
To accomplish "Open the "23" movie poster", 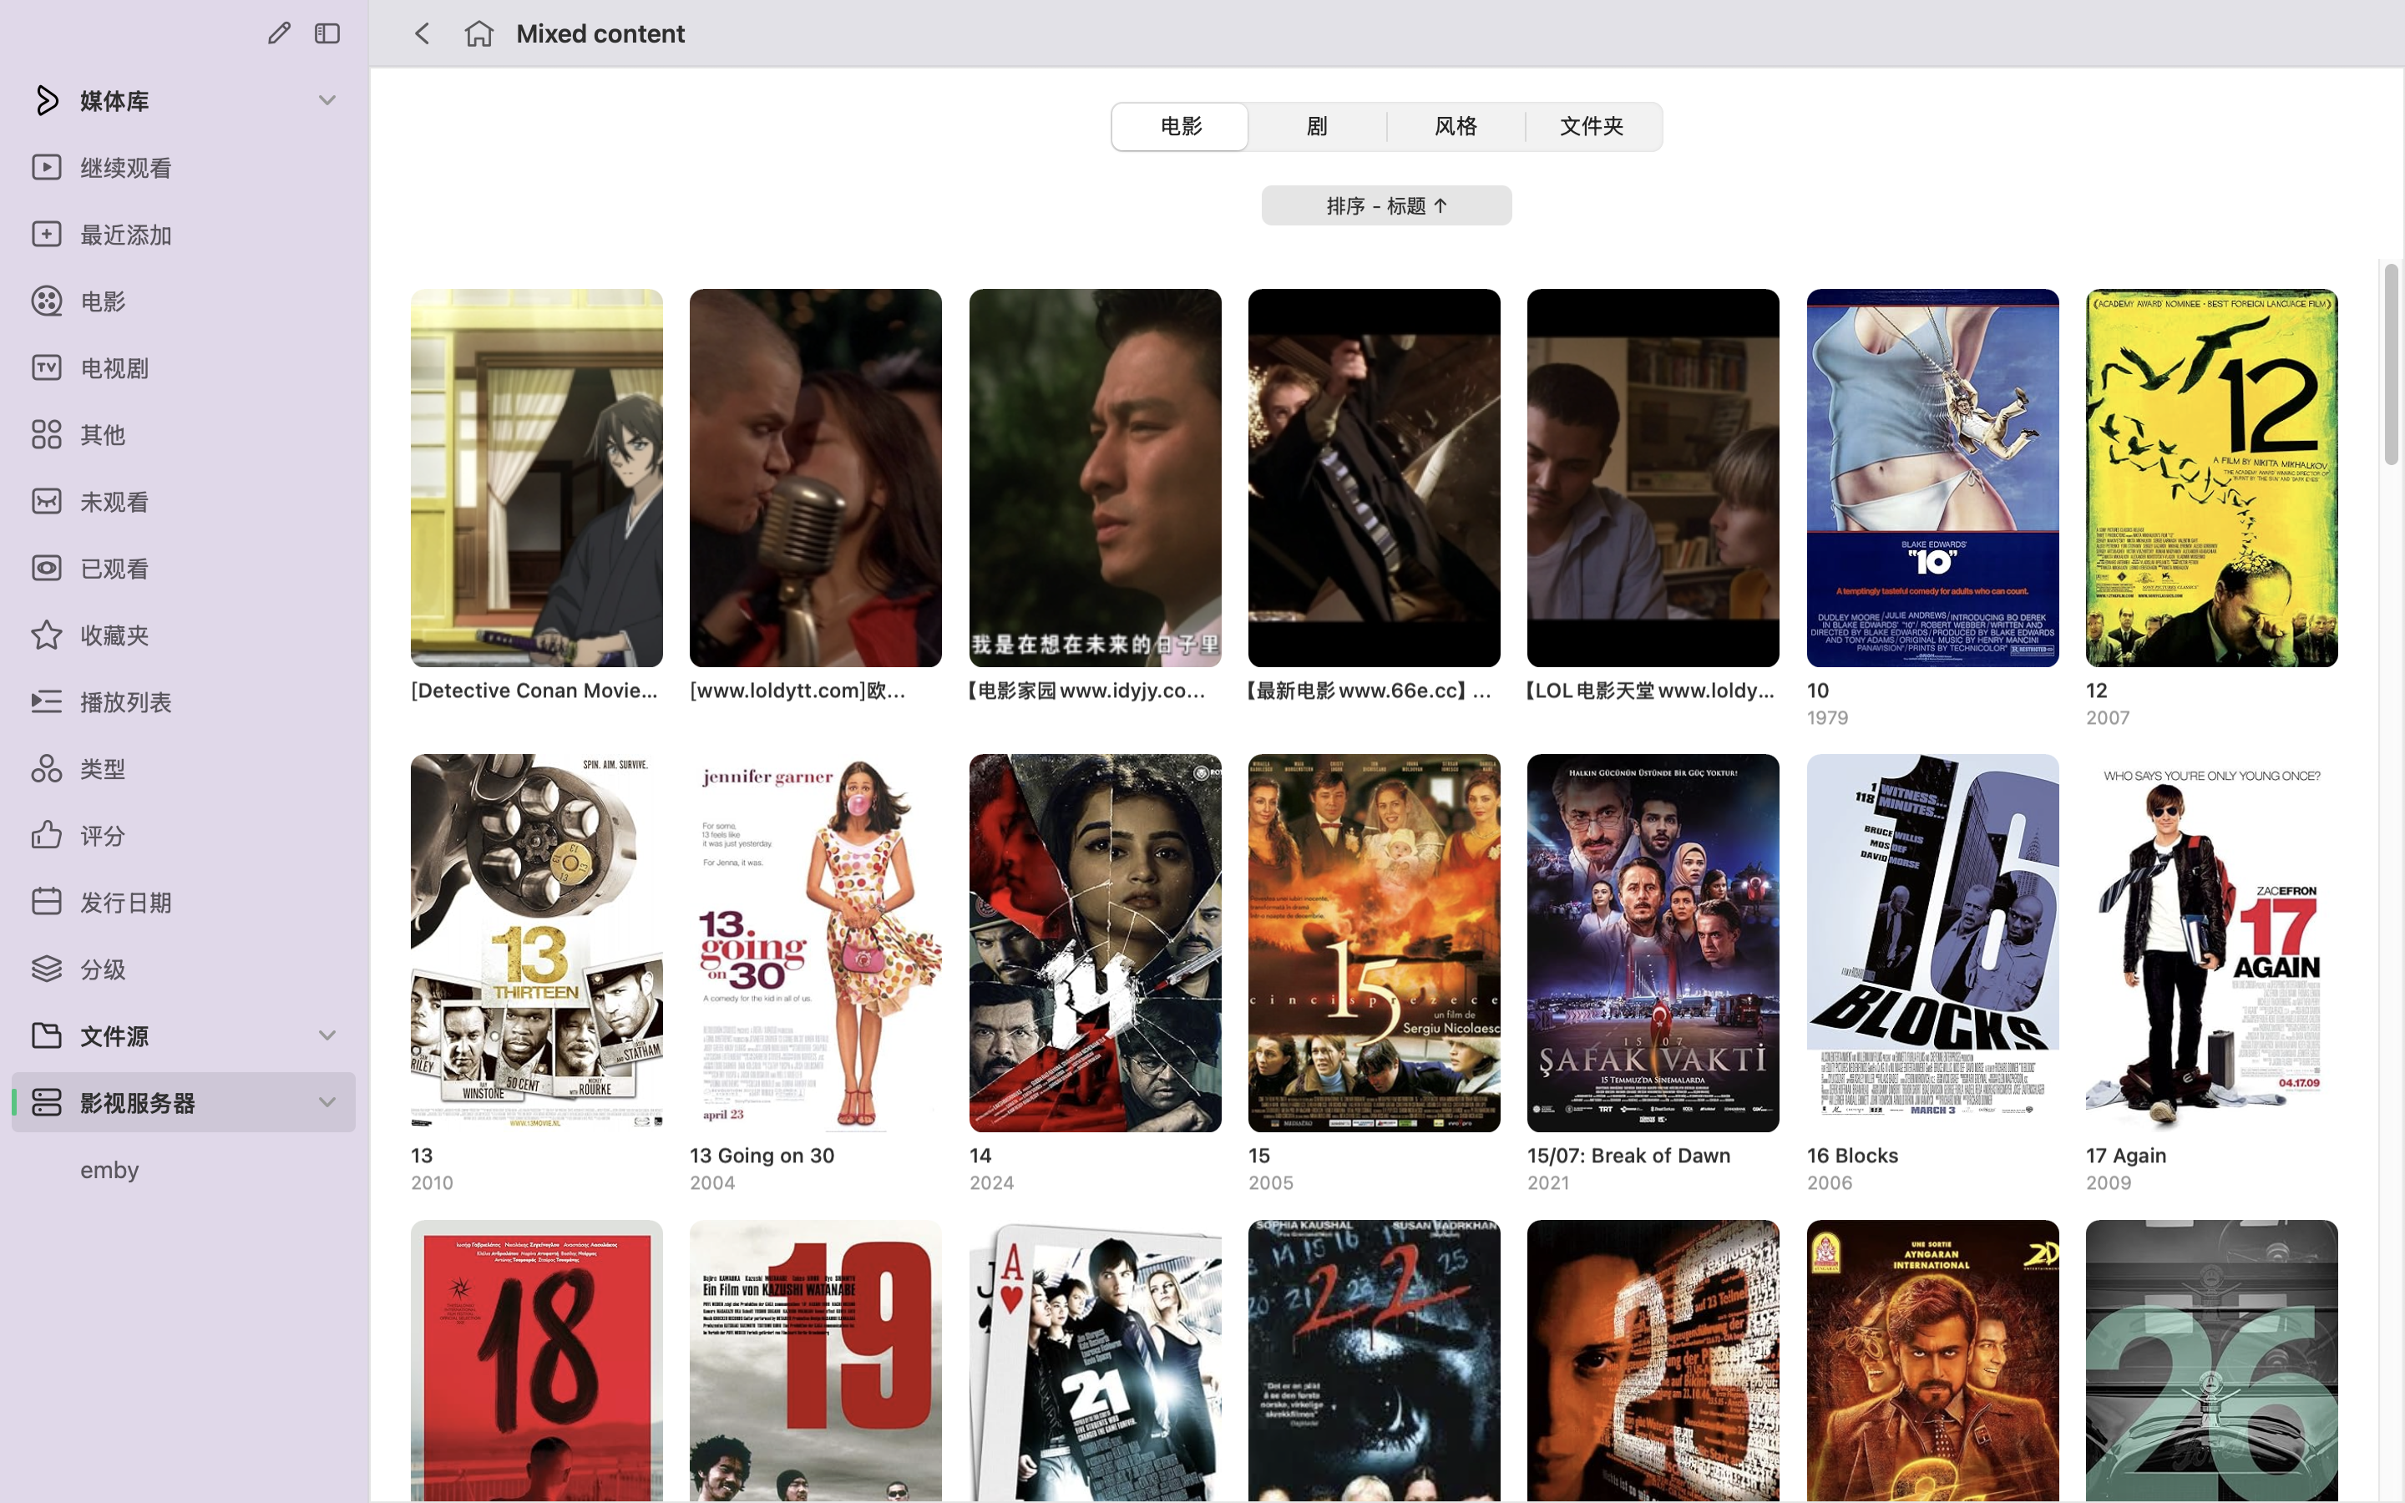I will coord(1653,1361).
